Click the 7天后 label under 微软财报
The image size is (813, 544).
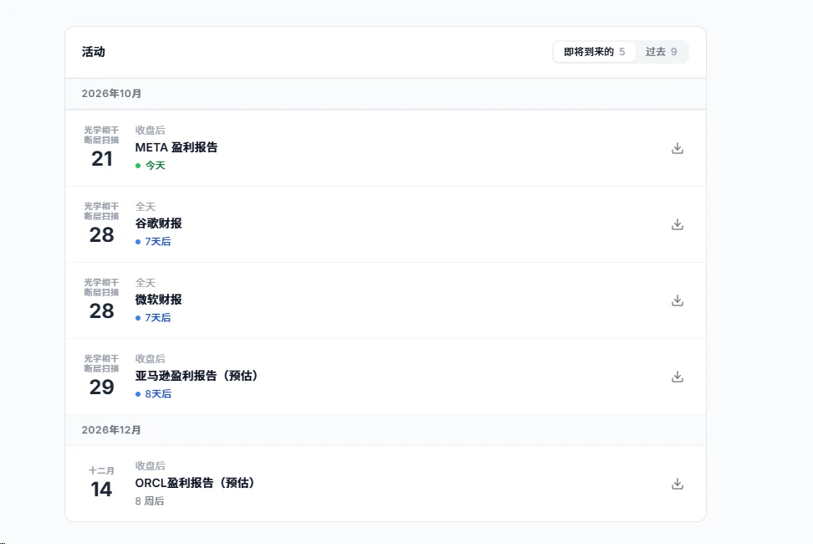pos(157,318)
